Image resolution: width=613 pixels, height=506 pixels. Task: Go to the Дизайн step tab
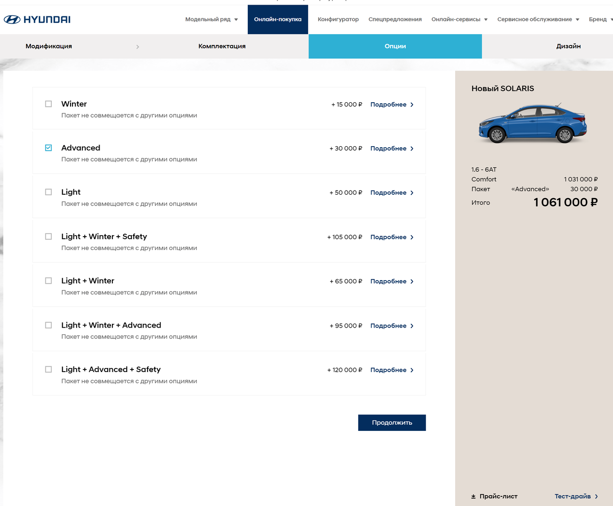tap(568, 47)
